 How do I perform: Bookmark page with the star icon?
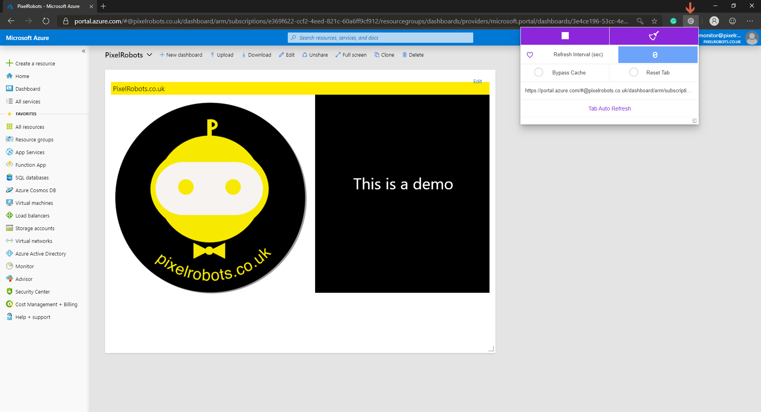coord(654,21)
